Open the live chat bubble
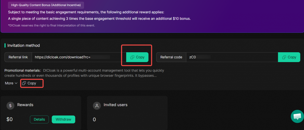 coord(297,116)
